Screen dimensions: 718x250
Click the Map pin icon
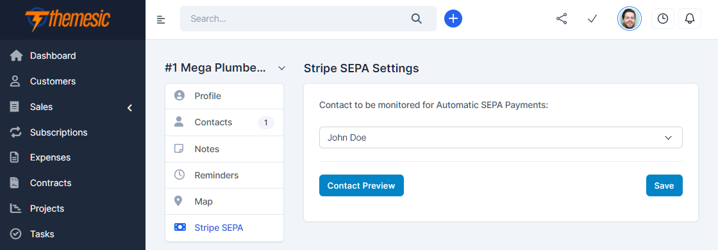click(179, 201)
